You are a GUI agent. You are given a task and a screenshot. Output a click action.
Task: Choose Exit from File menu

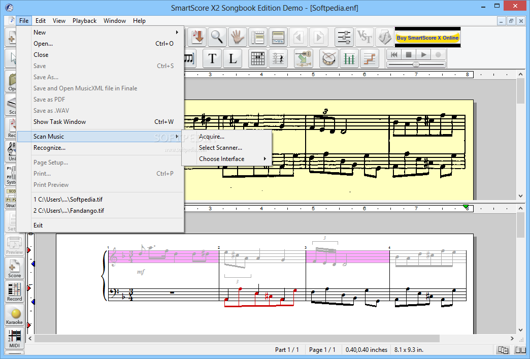point(100,225)
